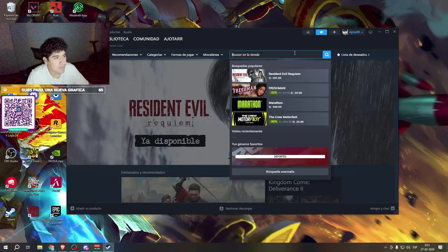
Task: Expand the Categorías dropdown
Action: point(156,55)
